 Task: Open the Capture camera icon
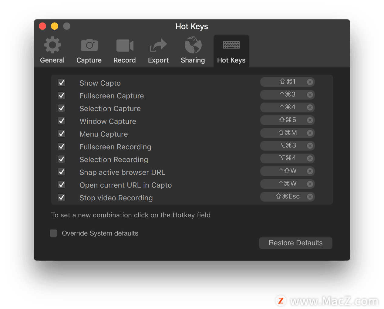point(89,45)
